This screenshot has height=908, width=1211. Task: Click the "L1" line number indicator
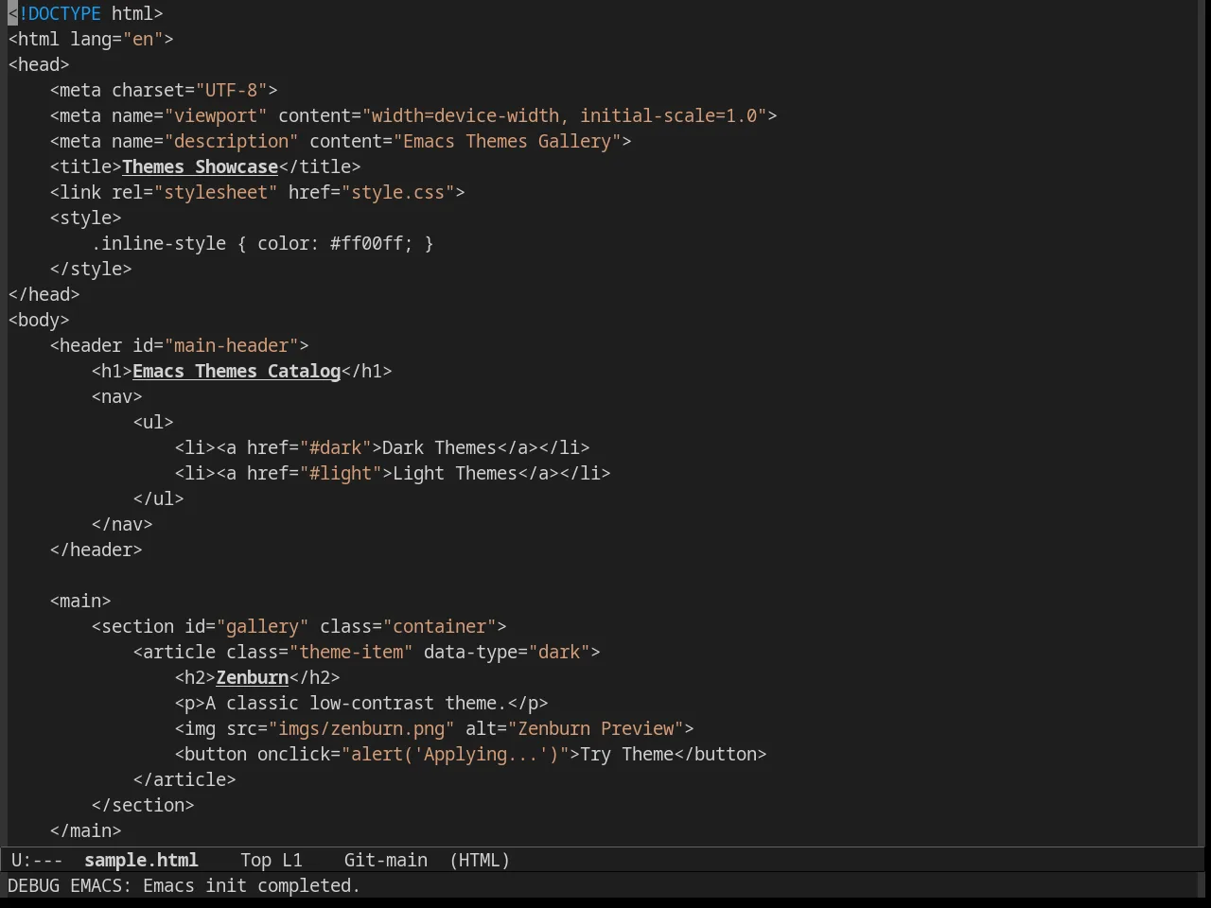[x=291, y=860]
